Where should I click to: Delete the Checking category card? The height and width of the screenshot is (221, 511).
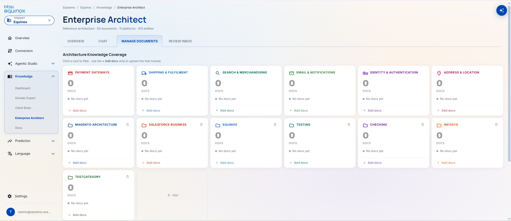(423, 125)
